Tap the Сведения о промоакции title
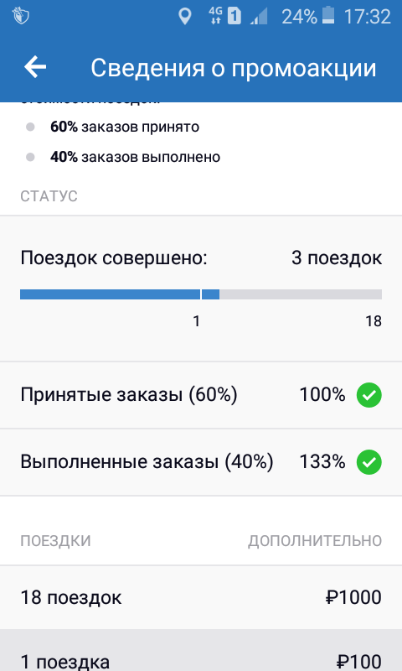 click(x=234, y=68)
